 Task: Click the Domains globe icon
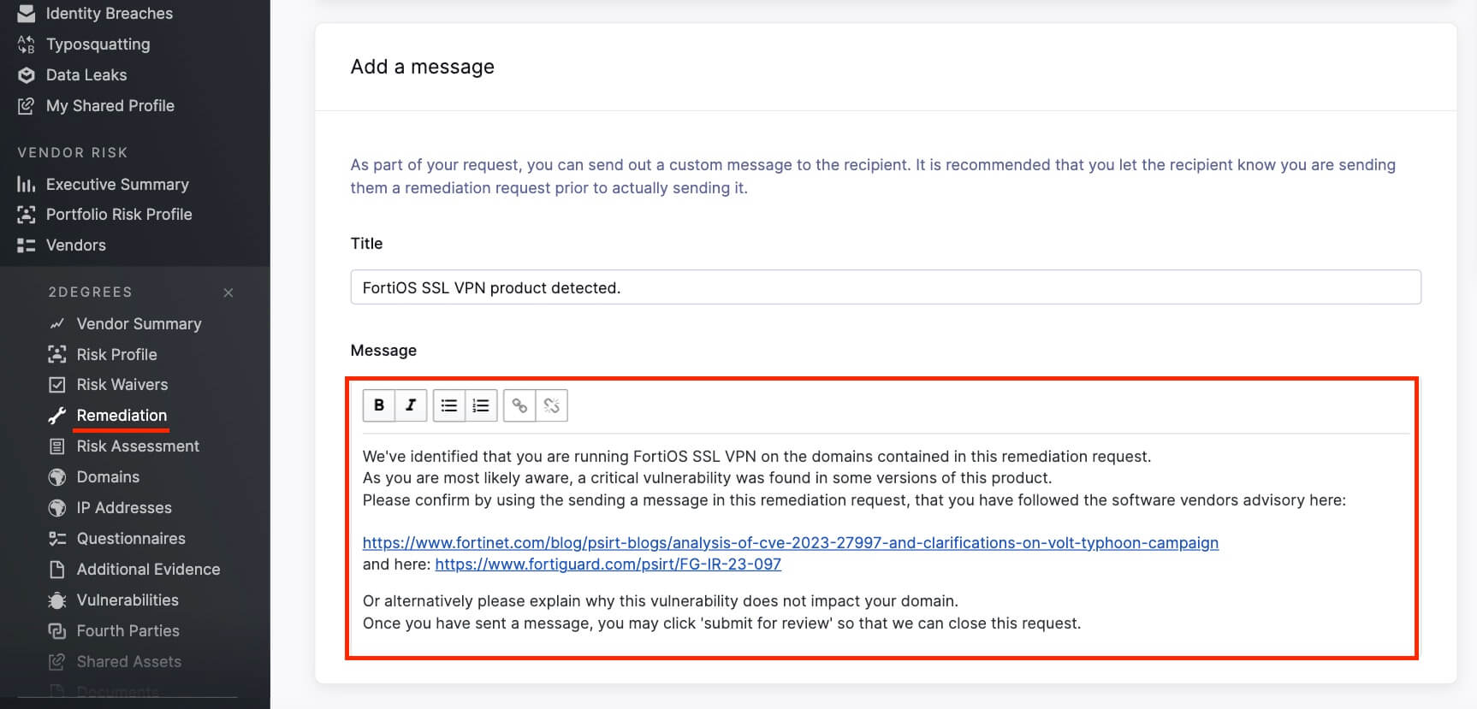57,477
